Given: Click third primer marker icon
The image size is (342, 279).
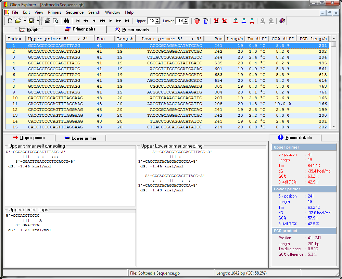Looking at the screenshot, I should click(252, 21).
